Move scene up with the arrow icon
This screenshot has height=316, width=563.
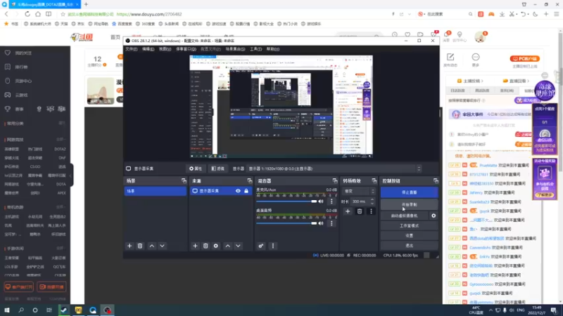pos(152,246)
